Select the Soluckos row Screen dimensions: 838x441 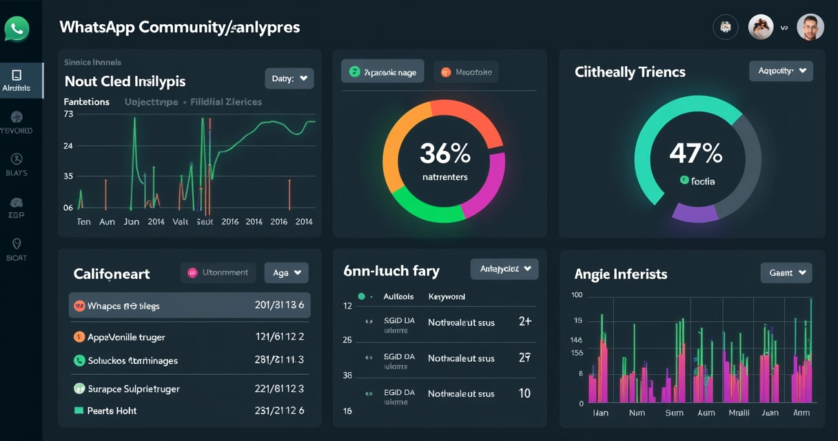click(190, 360)
